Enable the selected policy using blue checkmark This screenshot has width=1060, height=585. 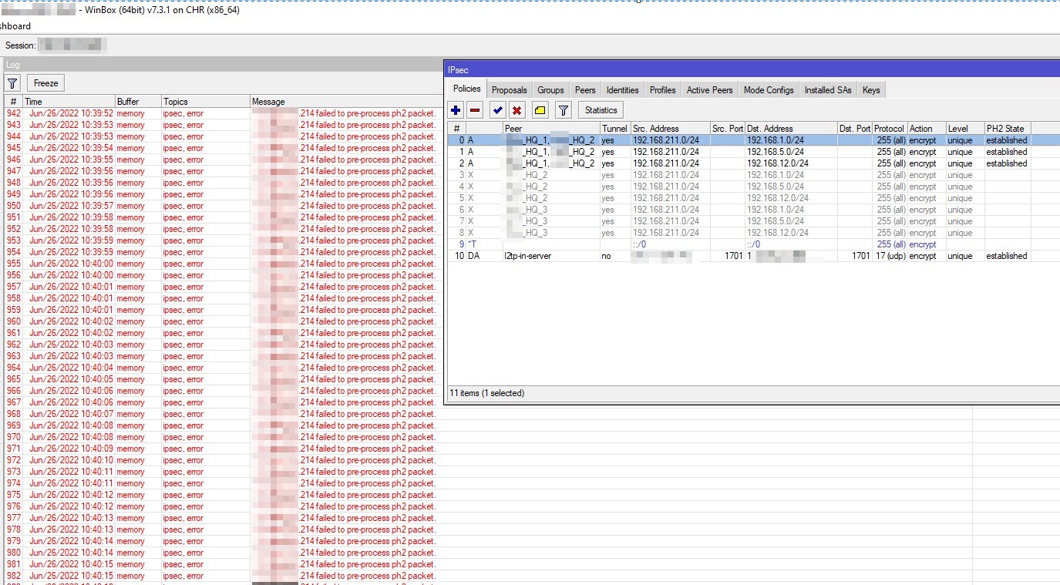pos(498,110)
